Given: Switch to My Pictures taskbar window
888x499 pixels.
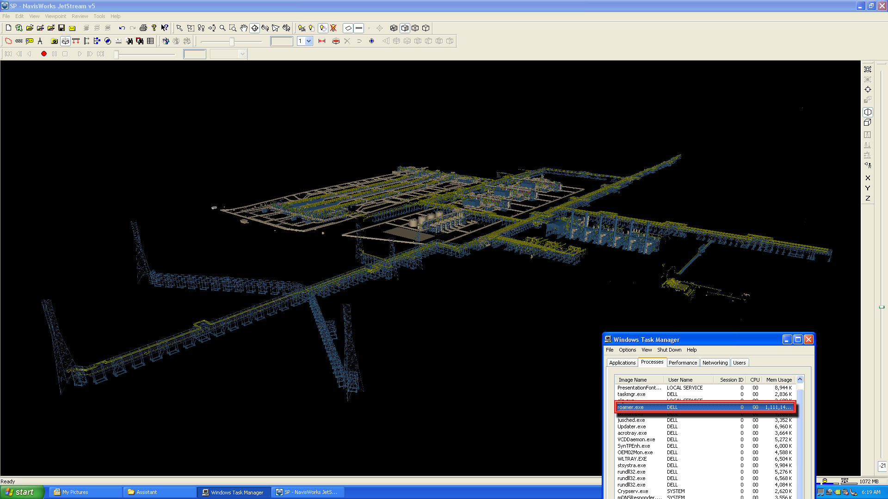Looking at the screenshot, I should click(86, 492).
